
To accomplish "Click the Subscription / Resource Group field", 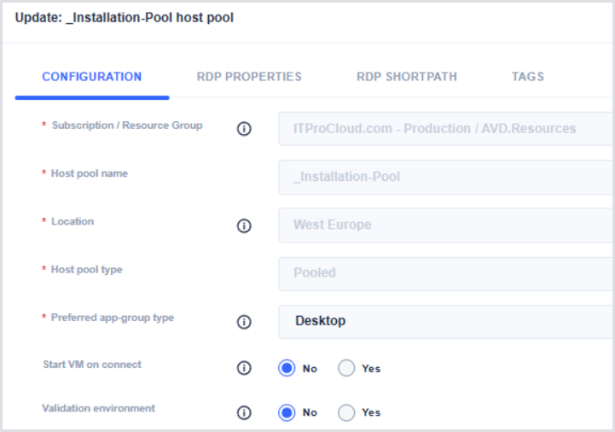I will tap(445, 129).
